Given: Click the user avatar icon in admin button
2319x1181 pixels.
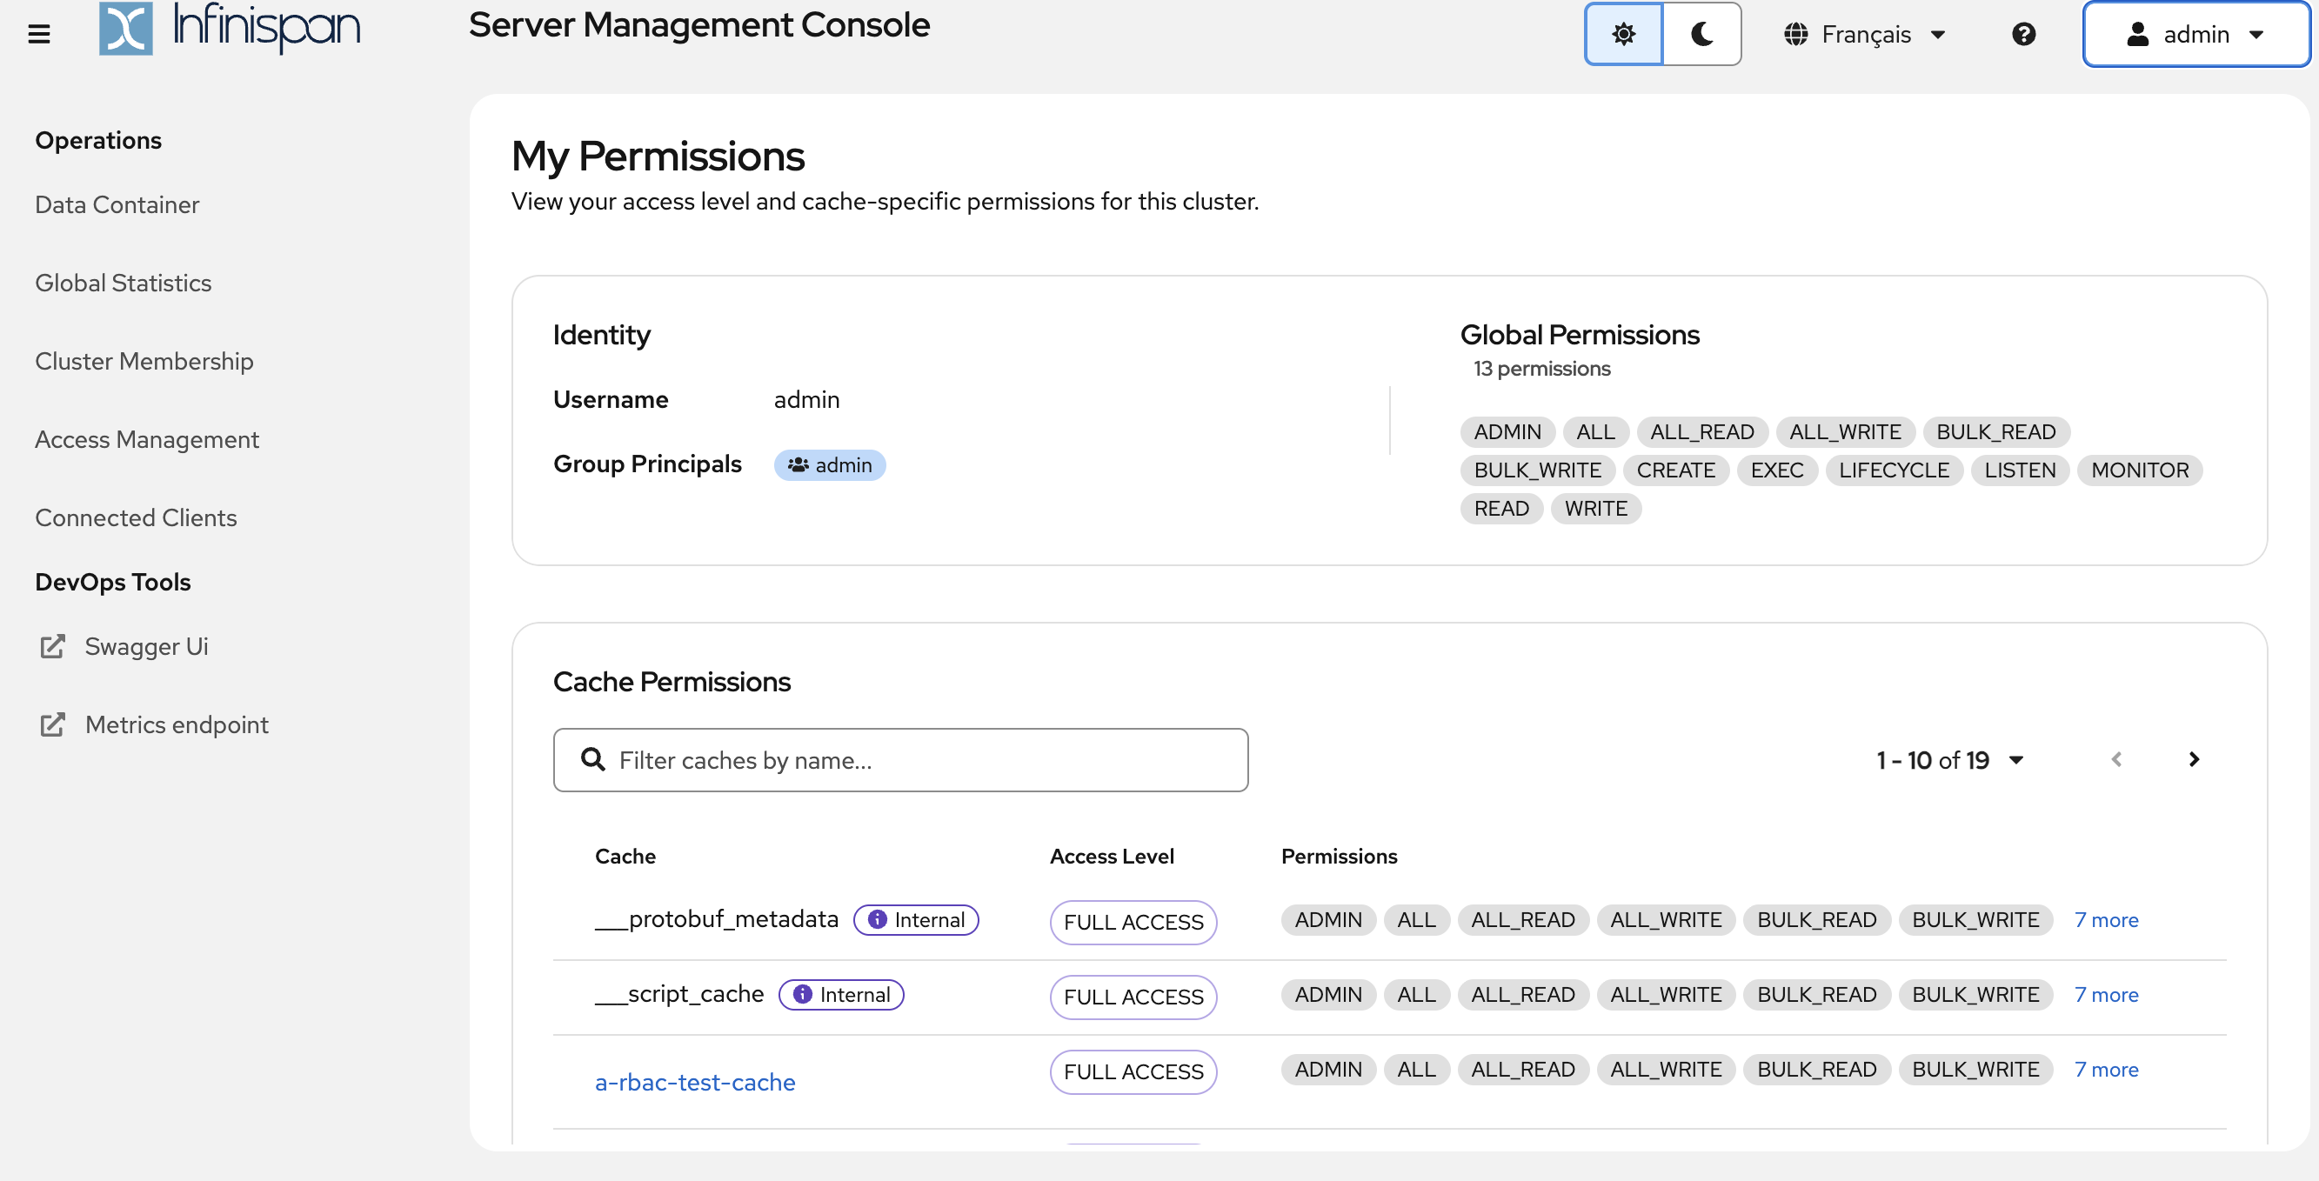Looking at the screenshot, I should (2137, 34).
